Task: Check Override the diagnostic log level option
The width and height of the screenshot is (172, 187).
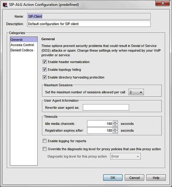Action: coord(44,149)
